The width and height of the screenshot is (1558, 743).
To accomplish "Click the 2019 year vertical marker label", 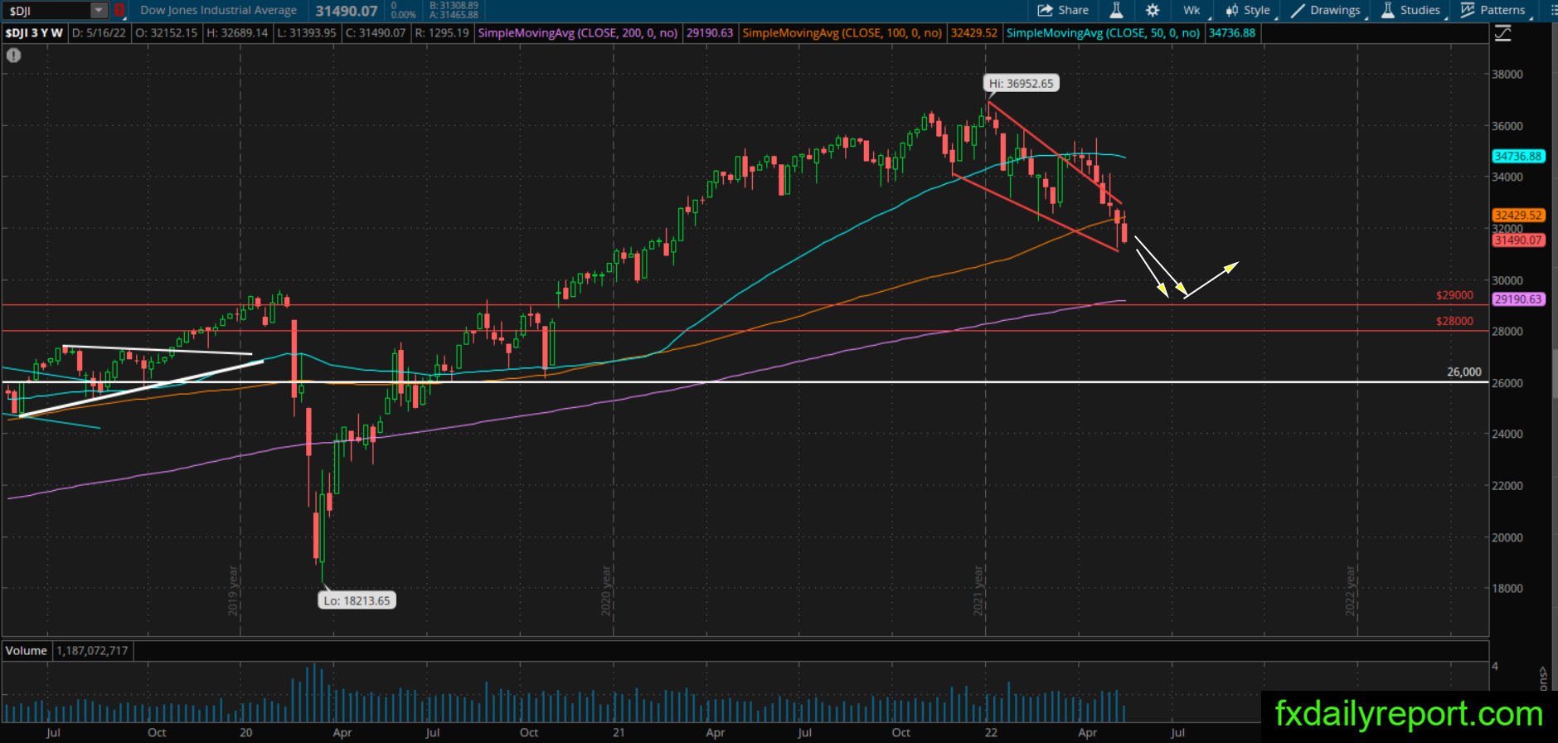I will (x=233, y=591).
